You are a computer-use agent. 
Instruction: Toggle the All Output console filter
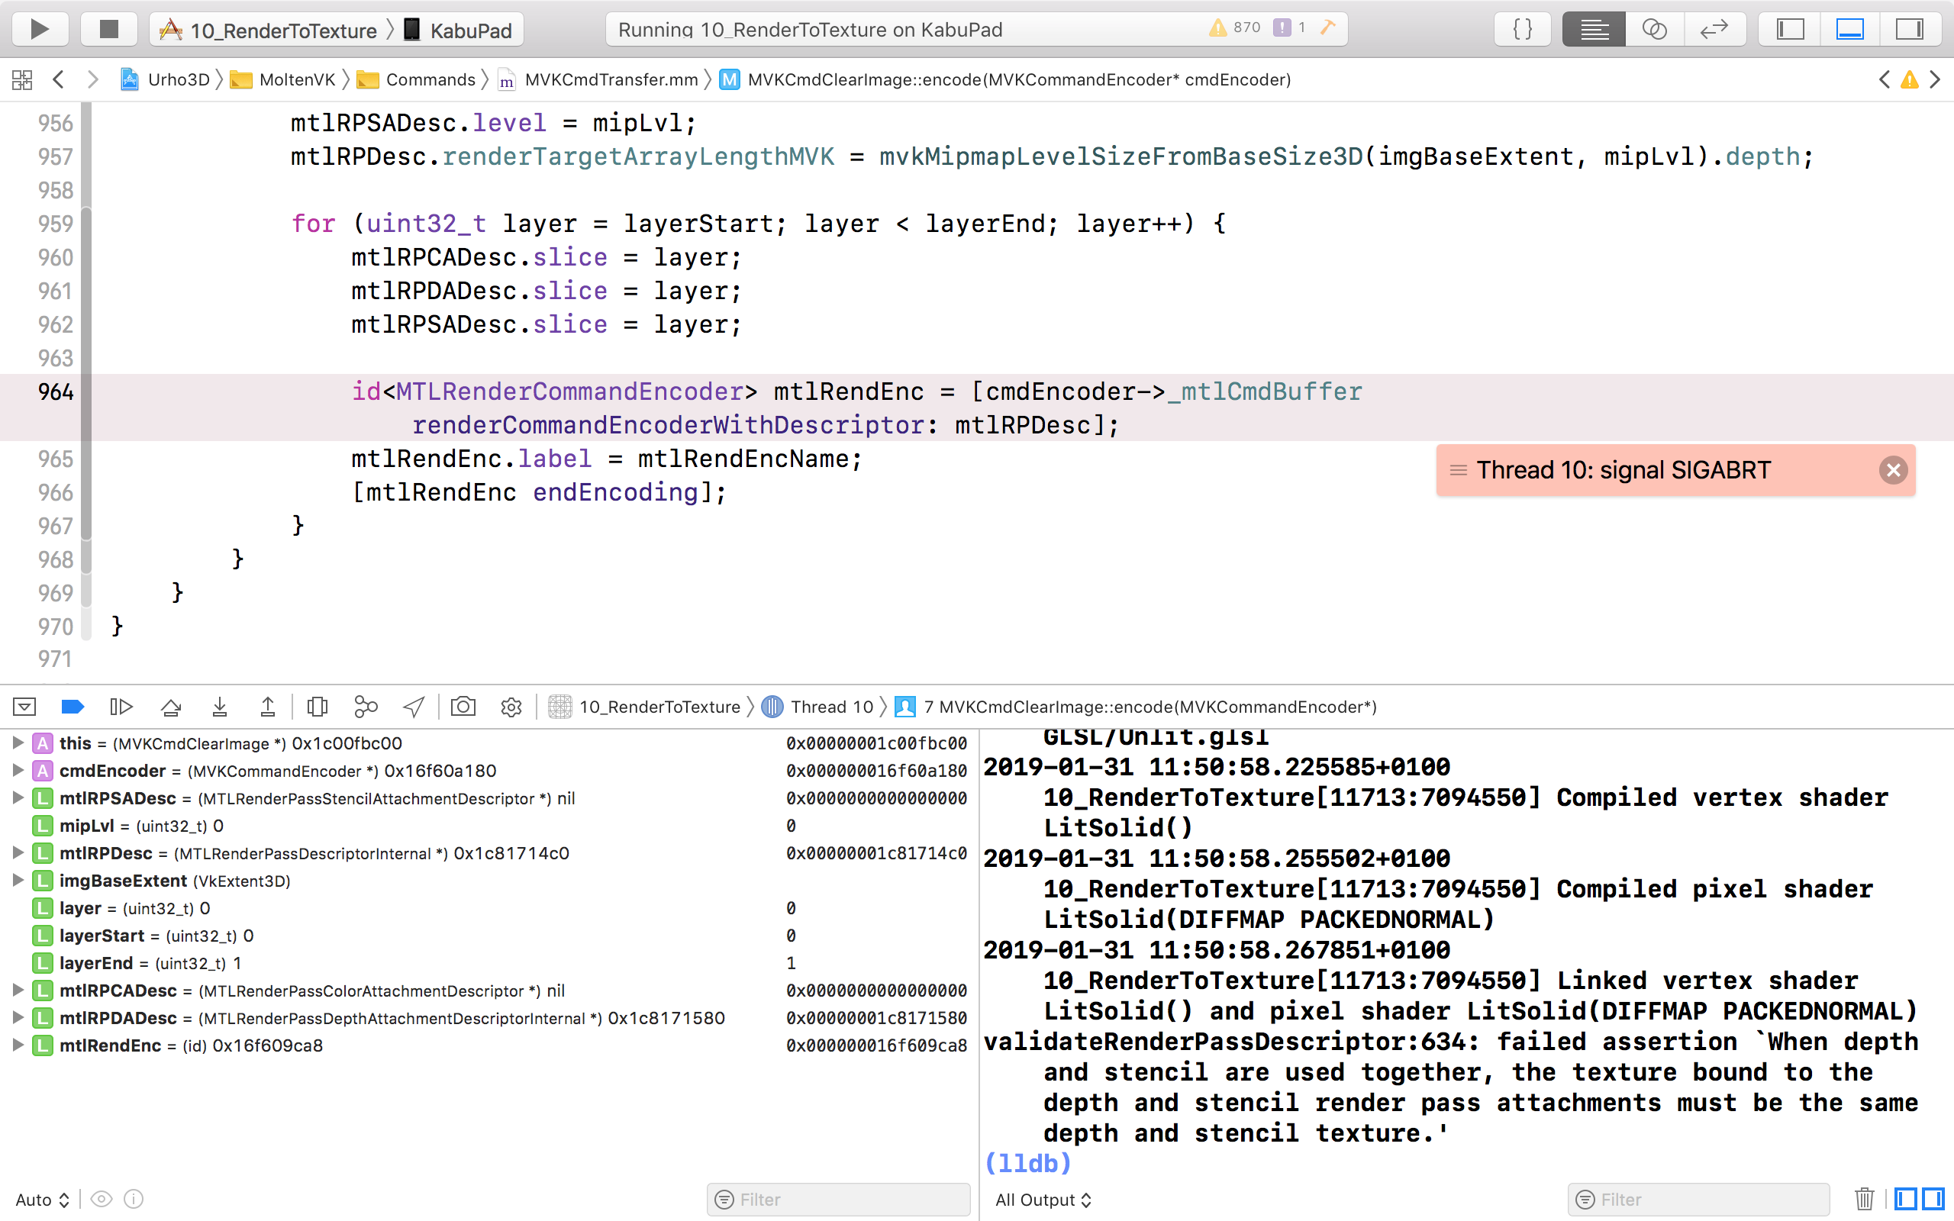1044,1199
